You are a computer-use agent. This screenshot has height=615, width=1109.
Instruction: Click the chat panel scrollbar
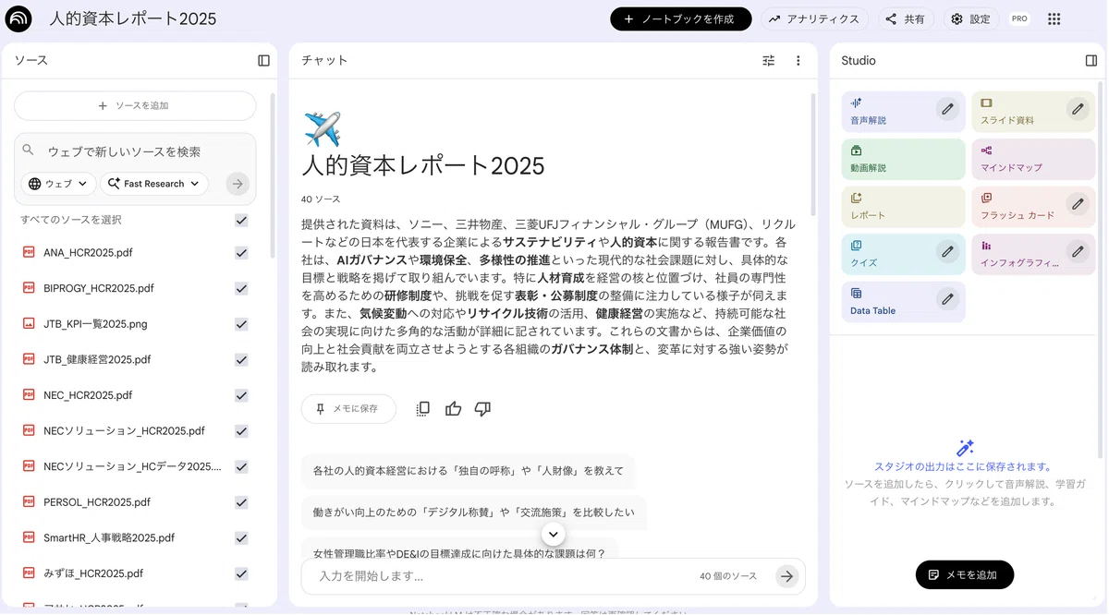click(x=812, y=154)
